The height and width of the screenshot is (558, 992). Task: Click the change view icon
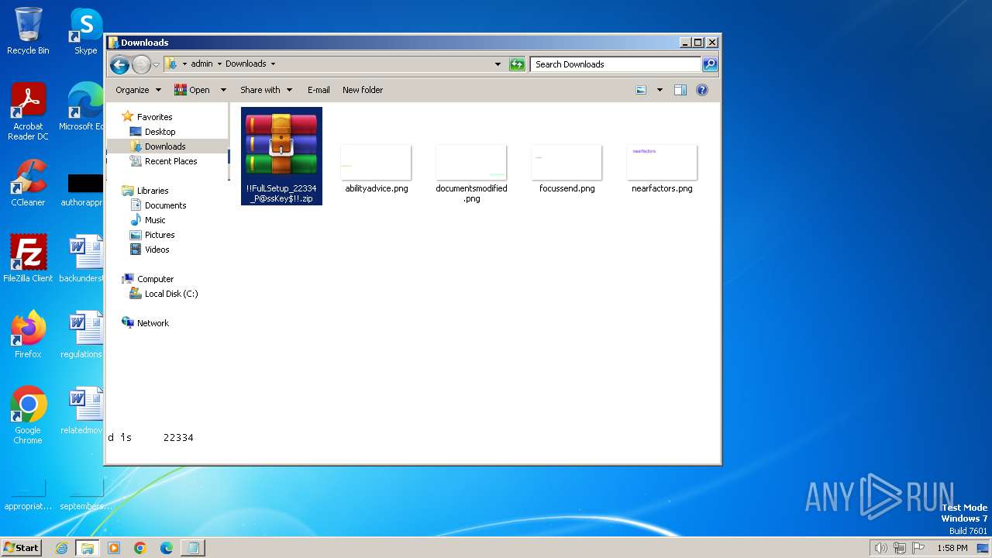(x=641, y=90)
